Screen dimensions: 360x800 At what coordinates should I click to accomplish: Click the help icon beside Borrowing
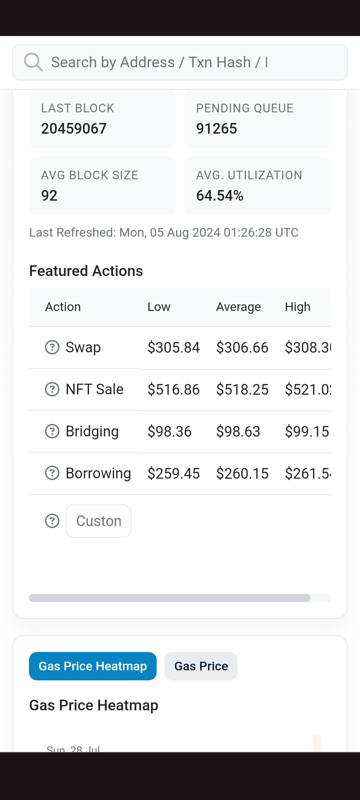(x=52, y=473)
